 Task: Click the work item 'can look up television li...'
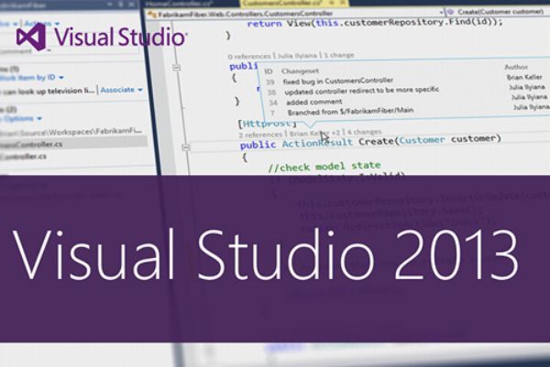pos(48,92)
